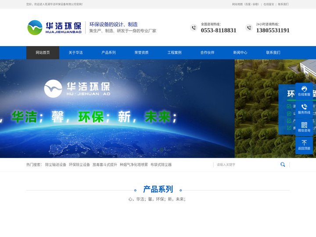Open the 合作伙伴 nav item
316x237 pixels.
(x=207, y=53)
